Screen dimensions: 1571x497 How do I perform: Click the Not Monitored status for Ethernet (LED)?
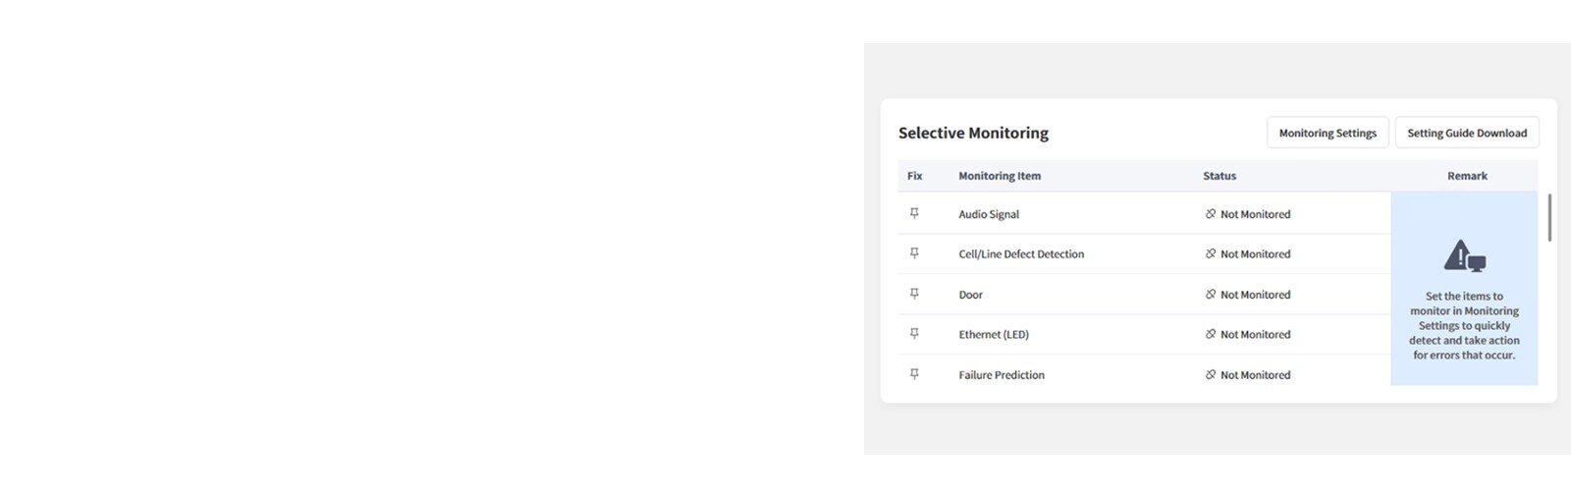(x=1255, y=335)
